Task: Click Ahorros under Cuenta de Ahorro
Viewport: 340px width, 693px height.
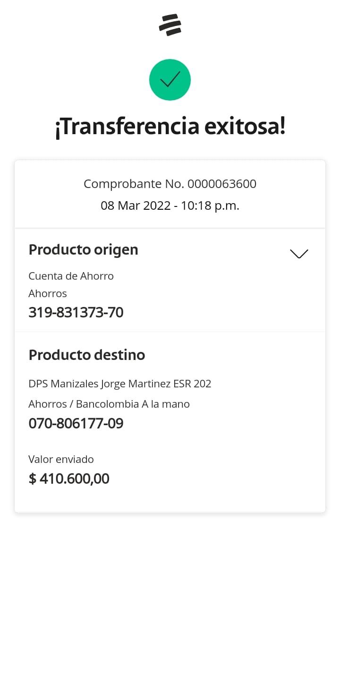Action: pyautogui.click(x=48, y=293)
